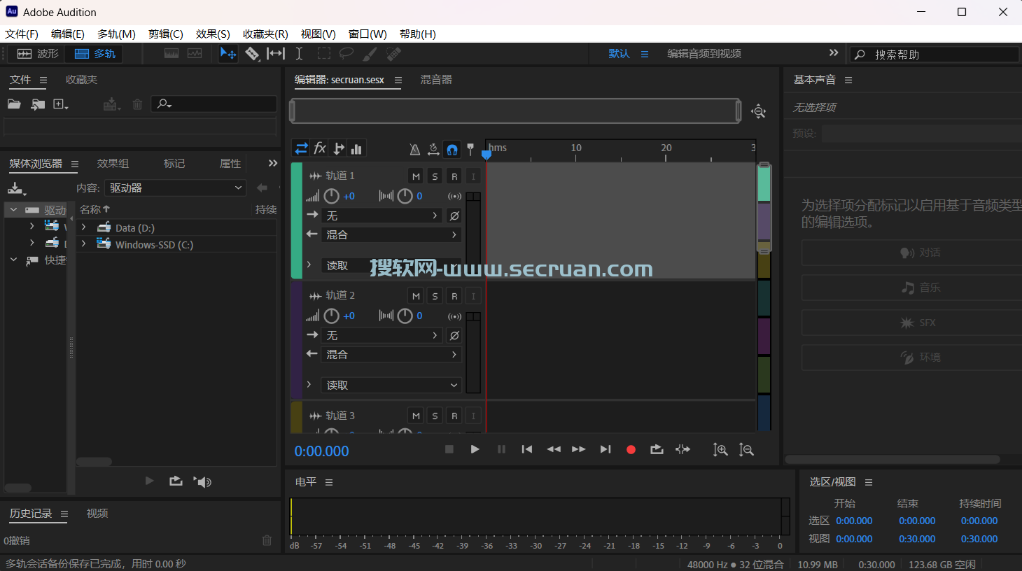Switch to the 效果组 tab
1022x571 pixels.
113,163
